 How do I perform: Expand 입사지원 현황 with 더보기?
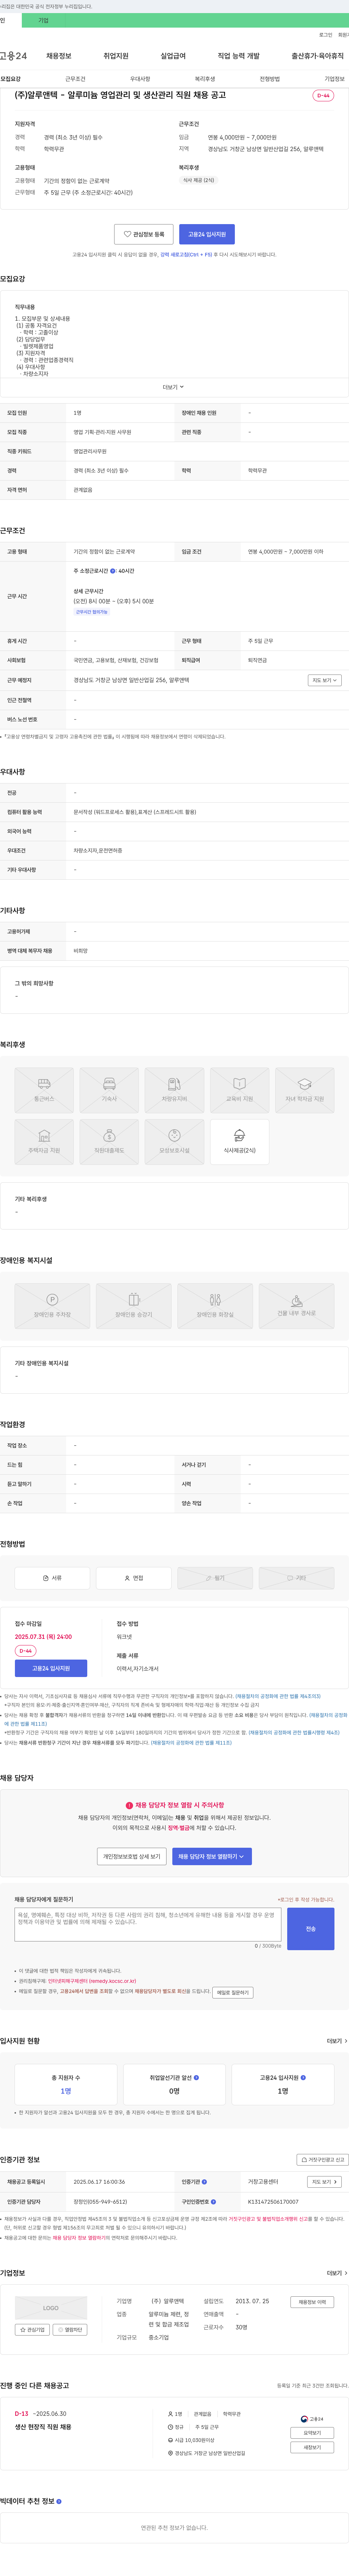(337, 2041)
